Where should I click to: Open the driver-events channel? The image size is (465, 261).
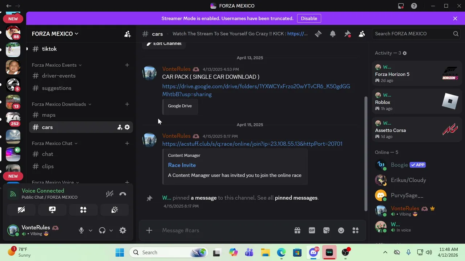click(81, 76)
